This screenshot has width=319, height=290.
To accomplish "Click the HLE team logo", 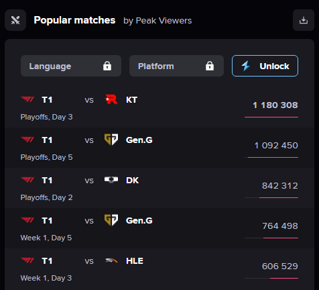I will point(111,260).
